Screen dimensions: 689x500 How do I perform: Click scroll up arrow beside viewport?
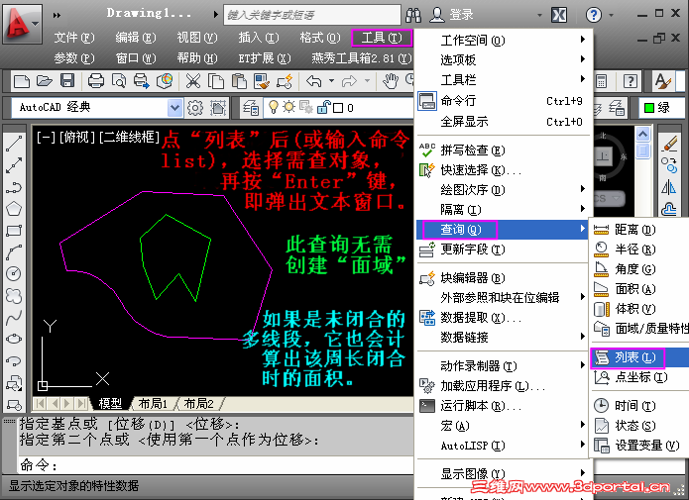(642, 134)
